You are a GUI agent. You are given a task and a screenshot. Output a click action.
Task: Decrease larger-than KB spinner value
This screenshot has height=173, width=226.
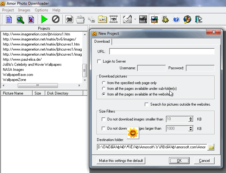pos(191,130)
